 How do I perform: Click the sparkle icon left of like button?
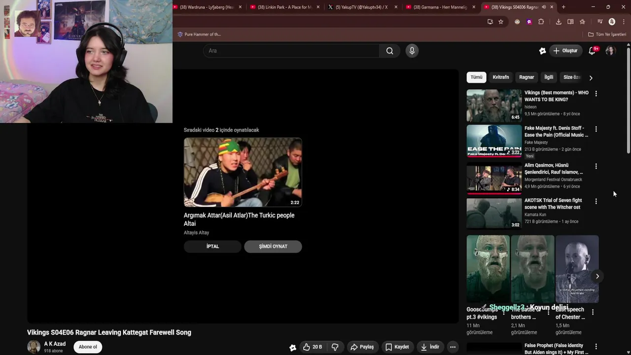click(x=293, y=348)
